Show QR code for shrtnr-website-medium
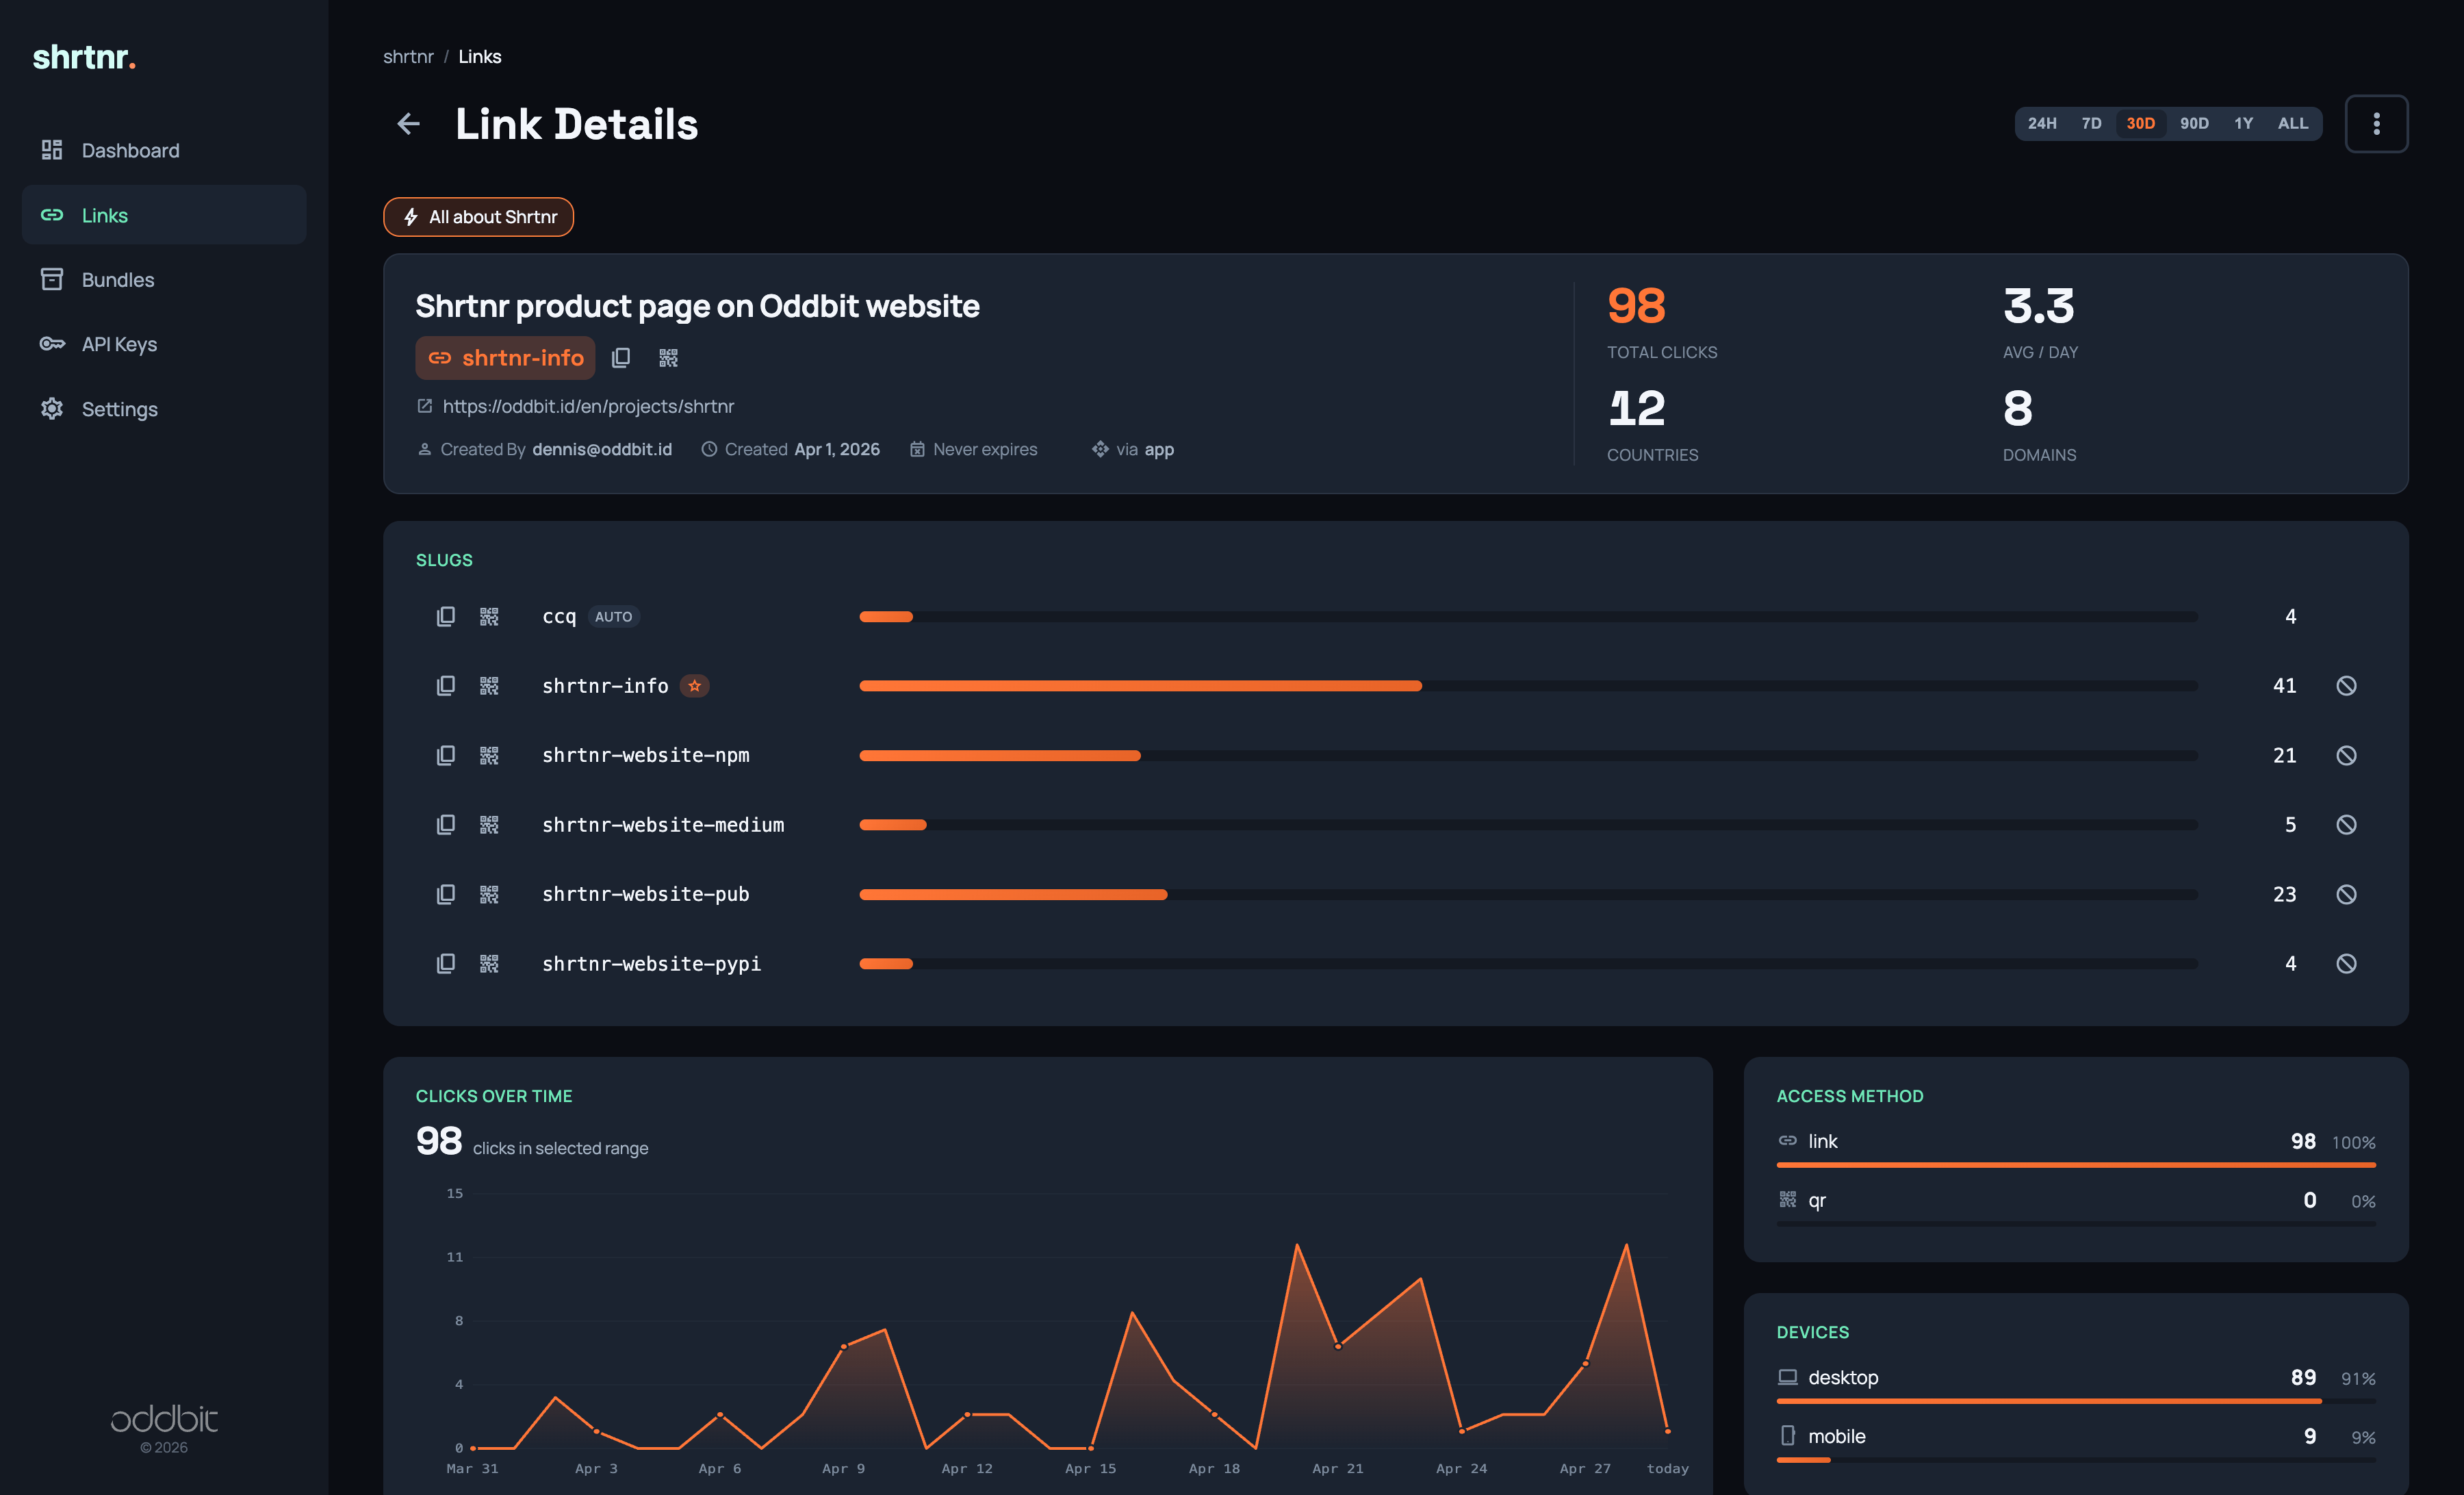The height and width of the screenshot is (1495, 2464). tap(489, 825)
